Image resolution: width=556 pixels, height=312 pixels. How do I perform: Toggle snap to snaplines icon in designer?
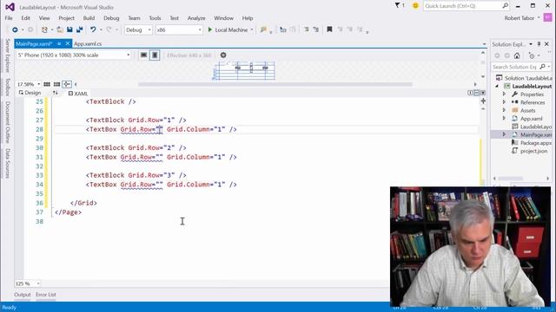[x=67, y=84]
